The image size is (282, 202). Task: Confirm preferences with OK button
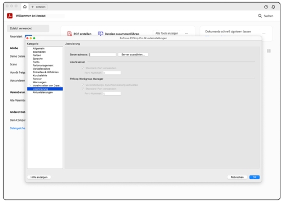pyautogui.click(x=254, y=177)
